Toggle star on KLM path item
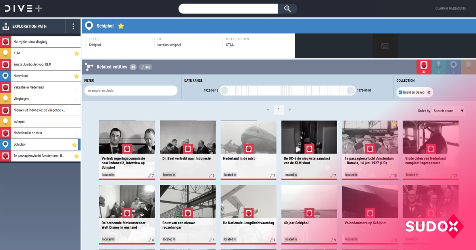This screenshot has height=250, width=476. click(x=77, y=53)
